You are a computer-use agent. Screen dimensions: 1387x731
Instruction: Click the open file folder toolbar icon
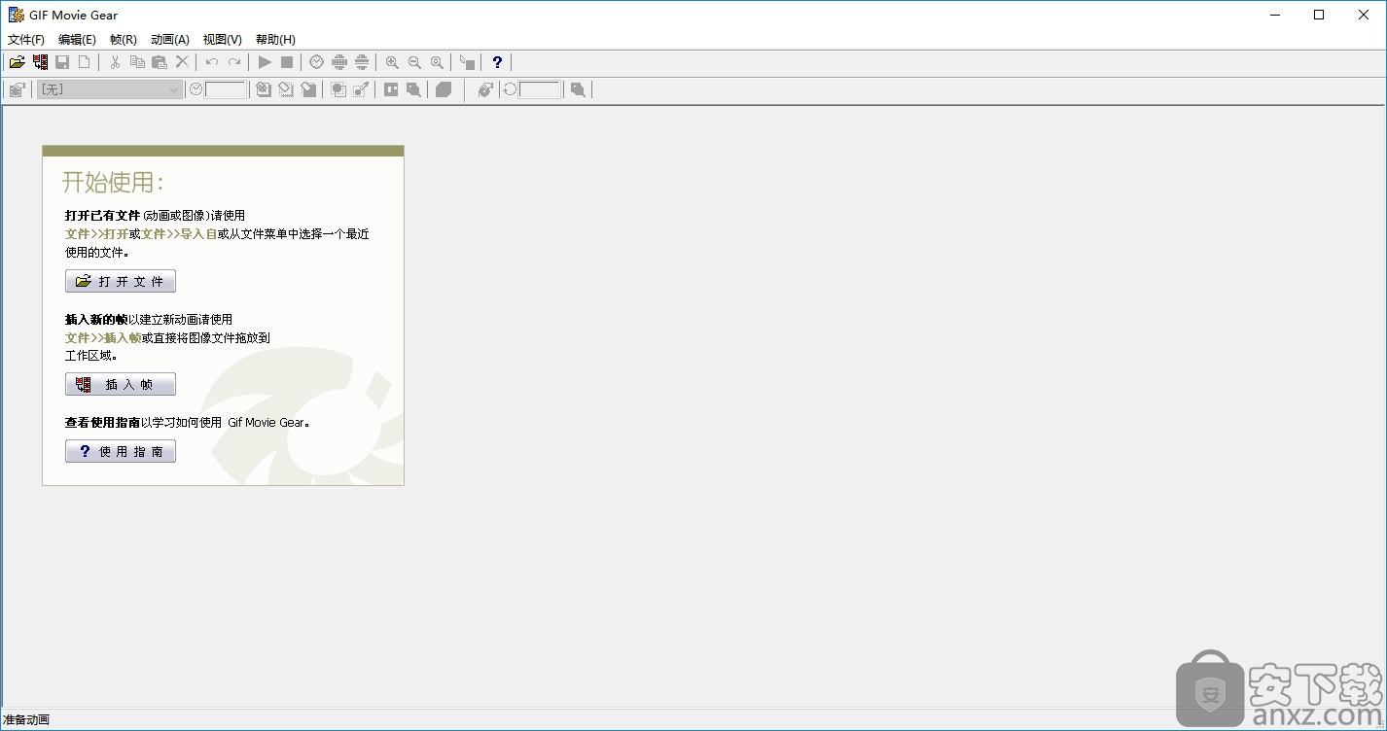[18, 62]
